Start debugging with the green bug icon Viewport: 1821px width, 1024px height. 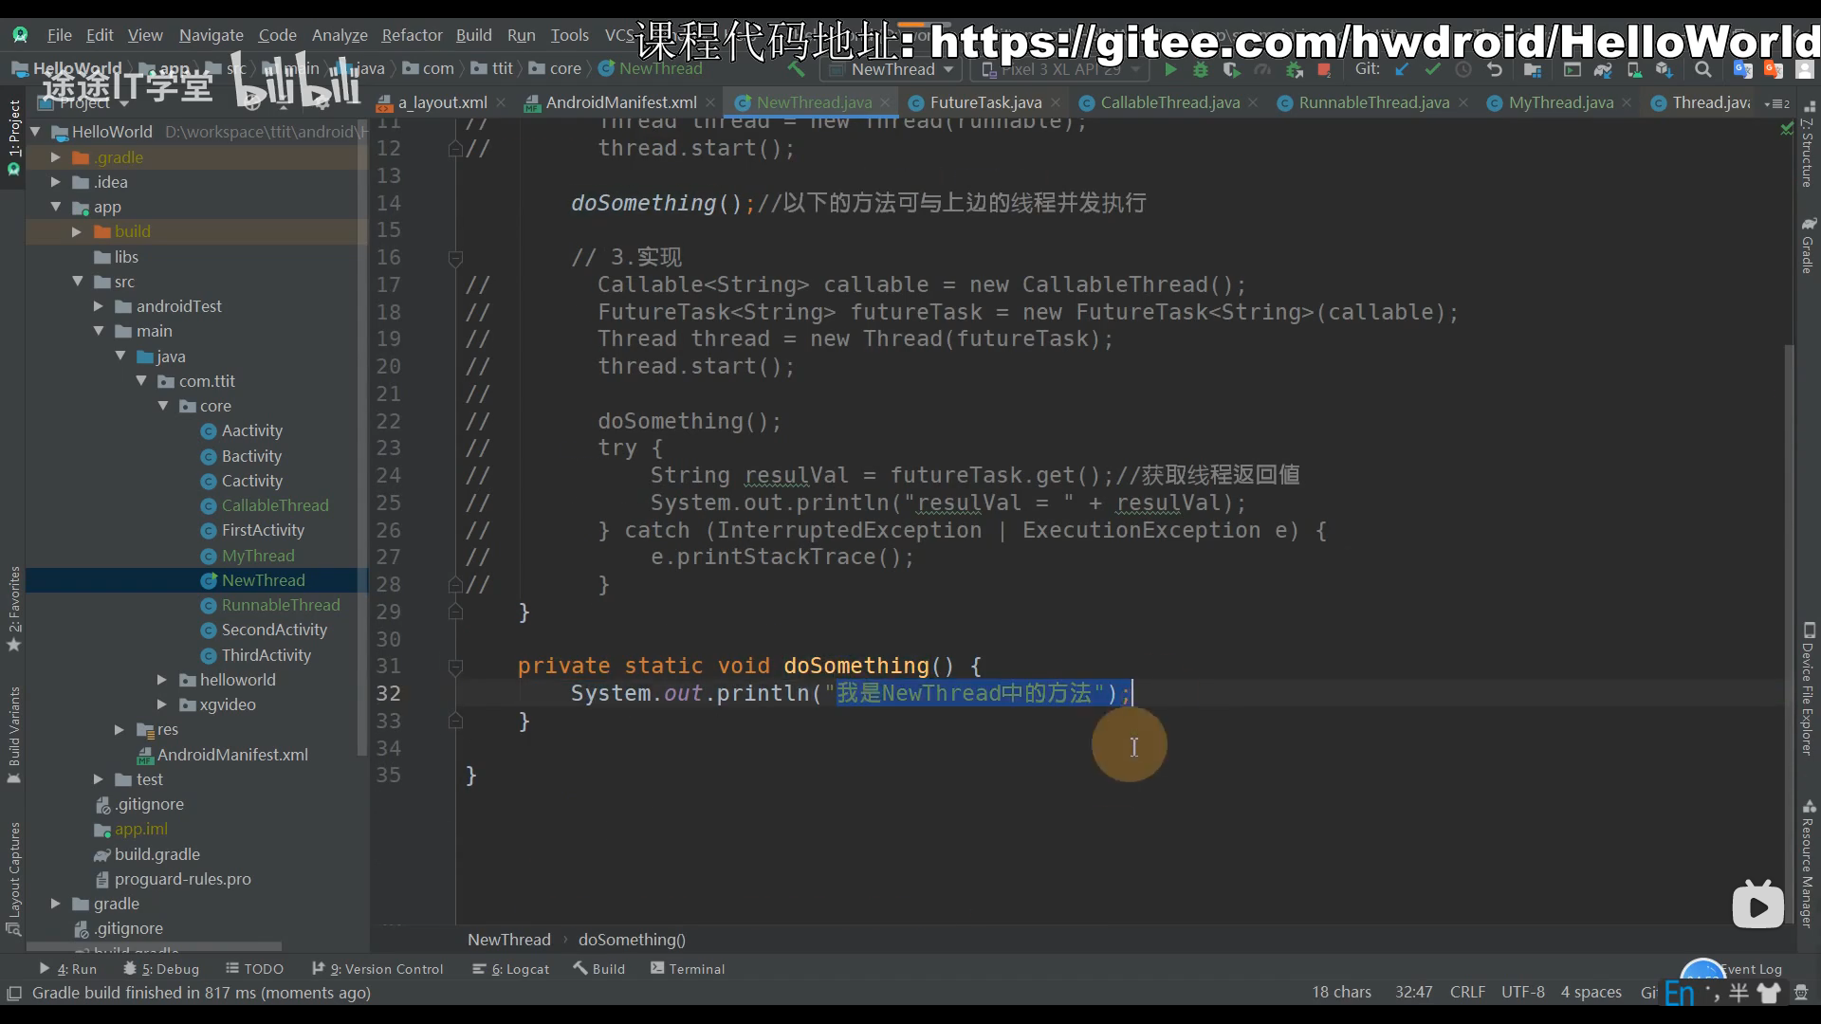[1201, 69]
